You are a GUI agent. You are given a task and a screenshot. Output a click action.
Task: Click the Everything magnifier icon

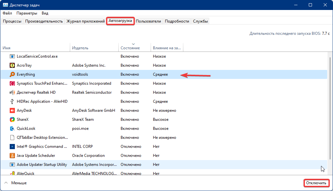12,74
